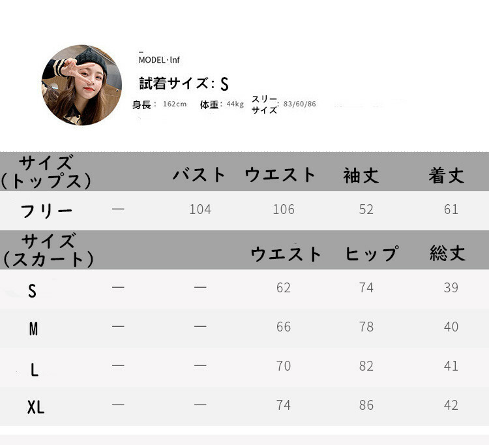Screen dimensions: 489x445
Task: Click the 総丈 column header
Action: coord(447,253)
